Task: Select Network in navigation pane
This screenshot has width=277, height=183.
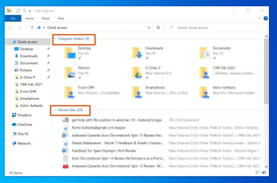Action: pos(21,143)
